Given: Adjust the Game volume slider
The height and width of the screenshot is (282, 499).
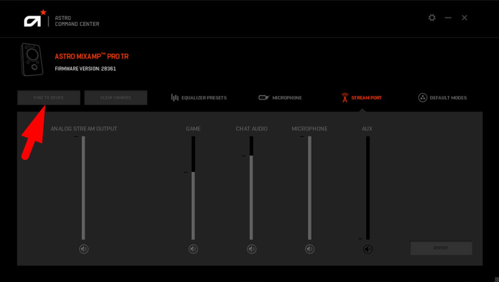Looking at the screenshot, I should (x=193, y=188).
